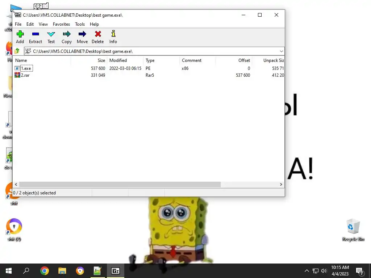Click the x86 comment cell

pos(185,68)
